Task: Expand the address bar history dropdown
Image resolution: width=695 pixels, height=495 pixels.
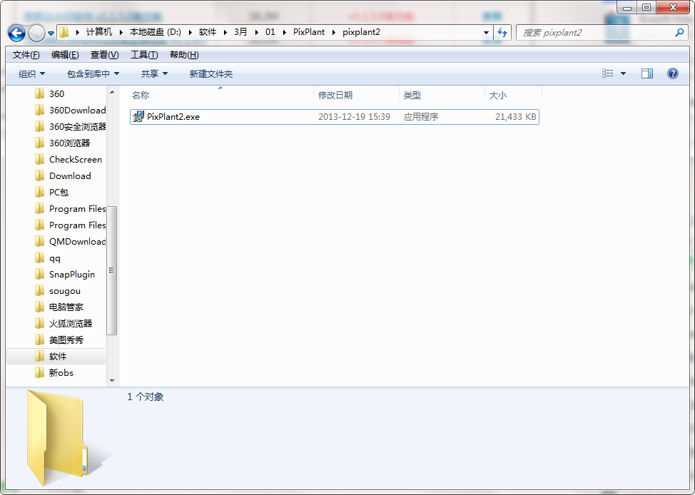Action: pos(486,32)
